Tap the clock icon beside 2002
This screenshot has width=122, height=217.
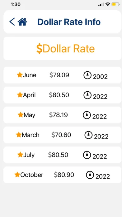point(87,75)
